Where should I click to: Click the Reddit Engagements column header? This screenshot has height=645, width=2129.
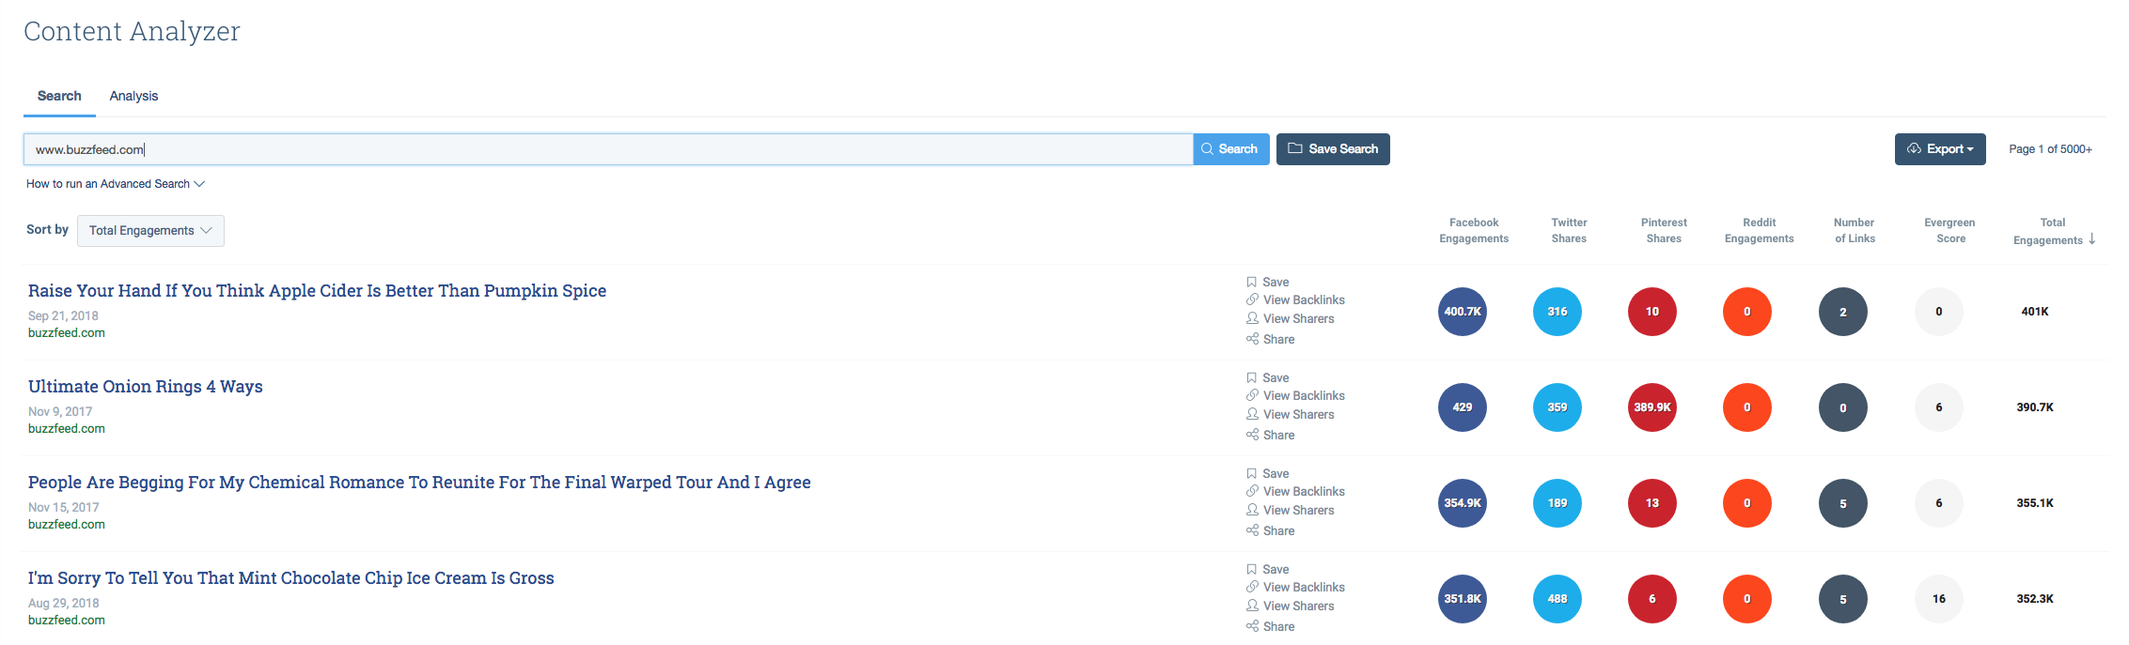pyautogui.click(x=1760, y=231)
